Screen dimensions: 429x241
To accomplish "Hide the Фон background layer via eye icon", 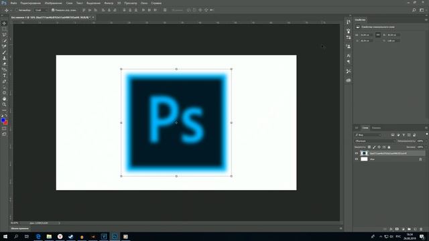I will 357,159.
